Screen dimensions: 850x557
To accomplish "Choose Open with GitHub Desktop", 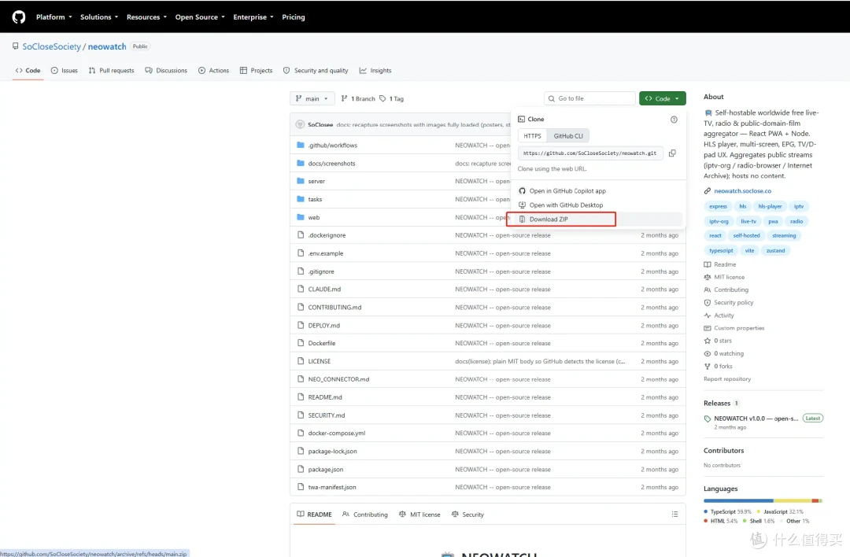I will (x=566, y=205).
